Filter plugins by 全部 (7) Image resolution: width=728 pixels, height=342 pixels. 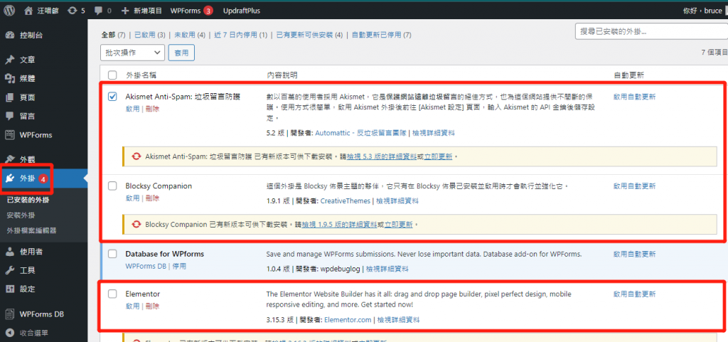(113, 35)
